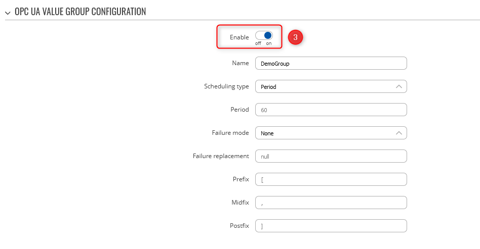Click the Failure mode label
This screenshot has width=480, height=249.
[x=230, y=133]
